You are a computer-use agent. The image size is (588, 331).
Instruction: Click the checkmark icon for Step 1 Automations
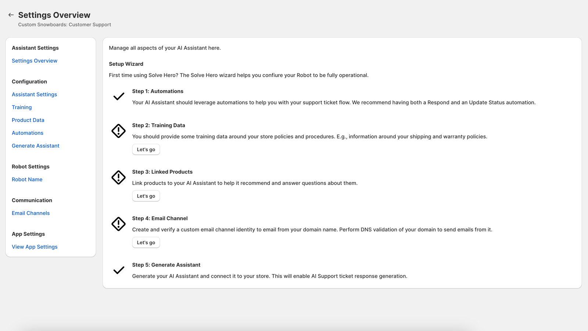tap(119, 97)
